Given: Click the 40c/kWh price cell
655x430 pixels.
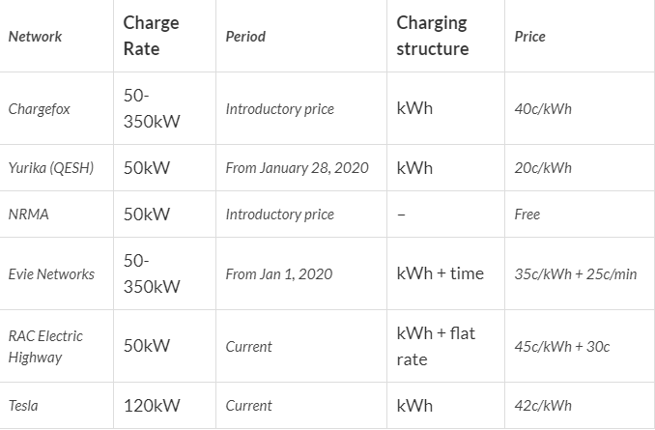Looking at the screenshot, I should click(x=543, y=109).
